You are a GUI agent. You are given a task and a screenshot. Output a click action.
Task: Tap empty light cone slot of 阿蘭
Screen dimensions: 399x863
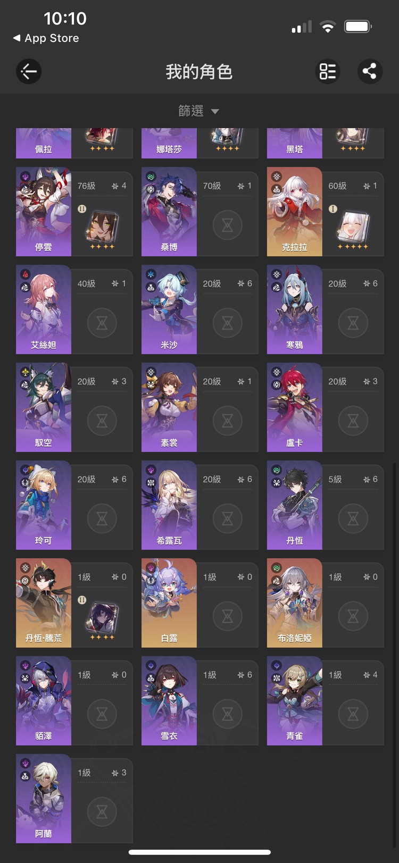point(102,812)
